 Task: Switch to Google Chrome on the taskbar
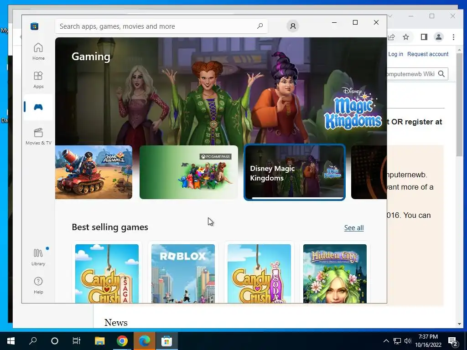tap(122, 341)
